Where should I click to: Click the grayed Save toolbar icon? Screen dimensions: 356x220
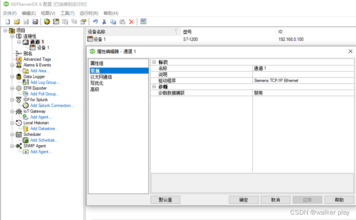point(26,22)
